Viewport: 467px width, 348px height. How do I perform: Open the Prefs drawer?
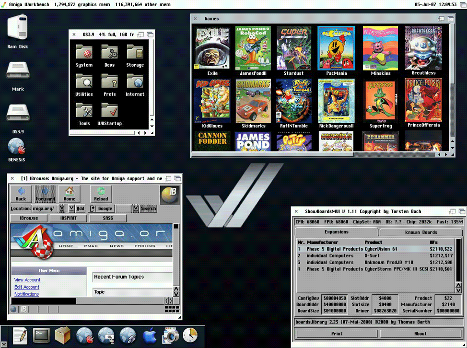coord(109,81)
